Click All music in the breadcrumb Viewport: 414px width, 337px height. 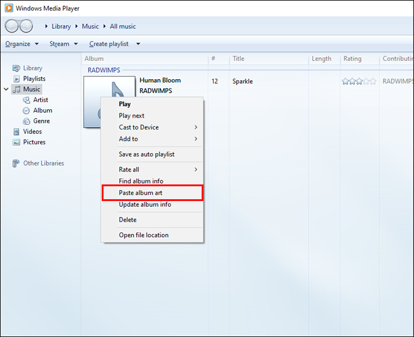tap(123, 27)
